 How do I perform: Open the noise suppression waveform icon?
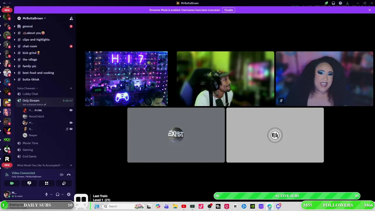pos(62,175)
